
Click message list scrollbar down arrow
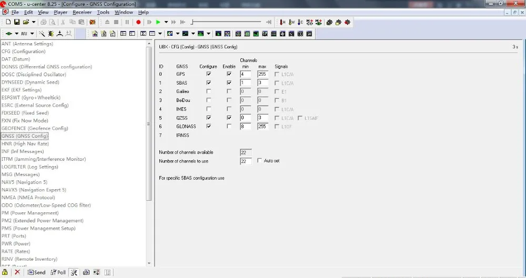(149, 264)
